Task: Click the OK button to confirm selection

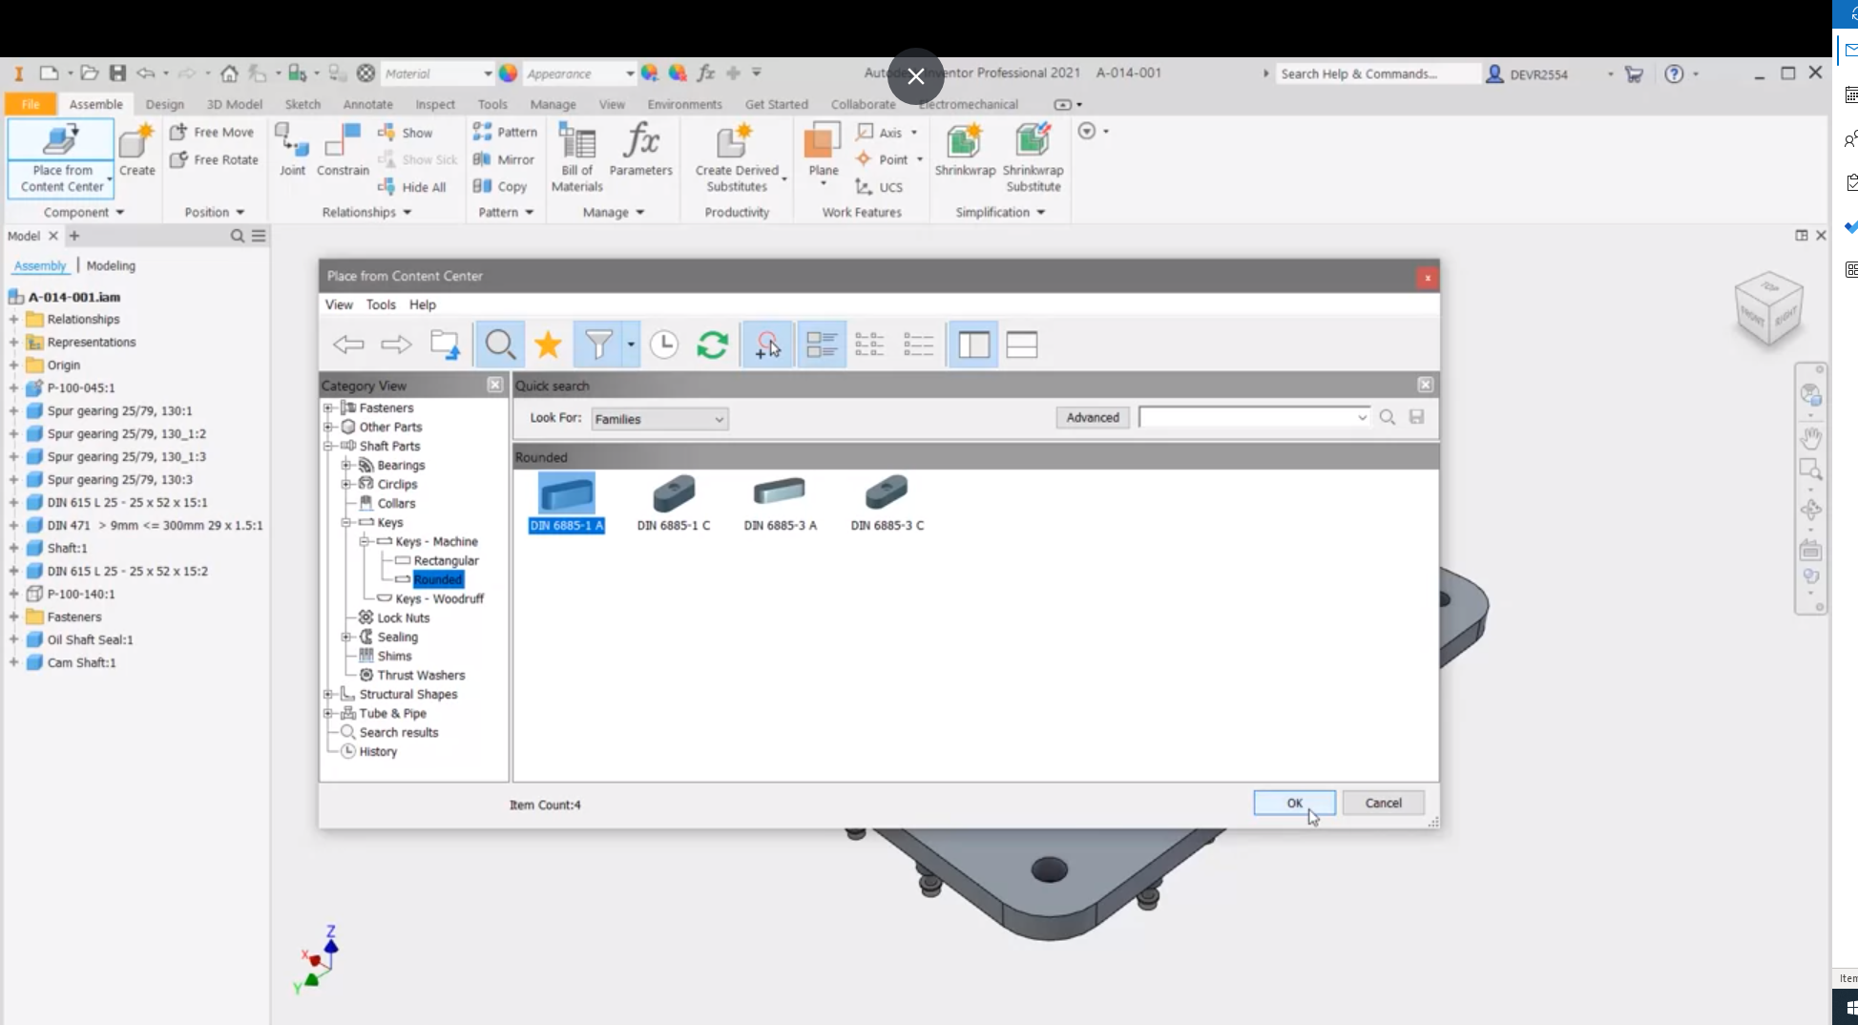Action: pyautogui.click(x=1294, y=803)
